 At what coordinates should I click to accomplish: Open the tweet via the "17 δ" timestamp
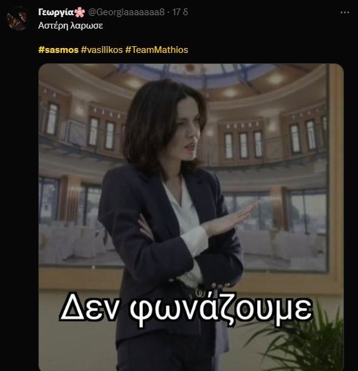coord(180,12)
